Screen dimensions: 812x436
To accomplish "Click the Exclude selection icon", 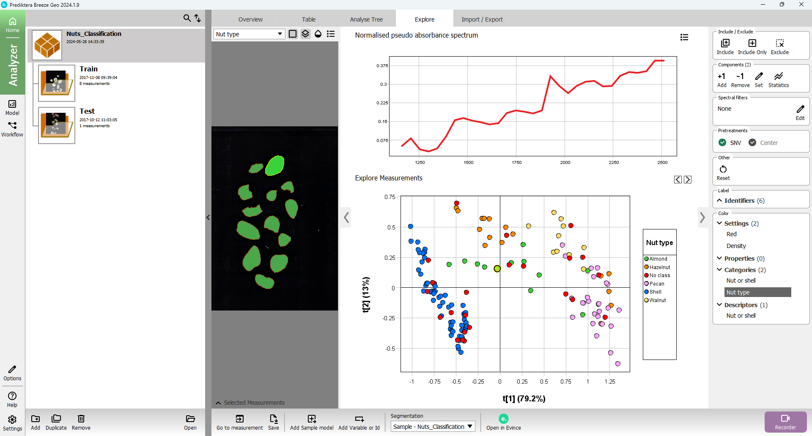I will (779, 44).
